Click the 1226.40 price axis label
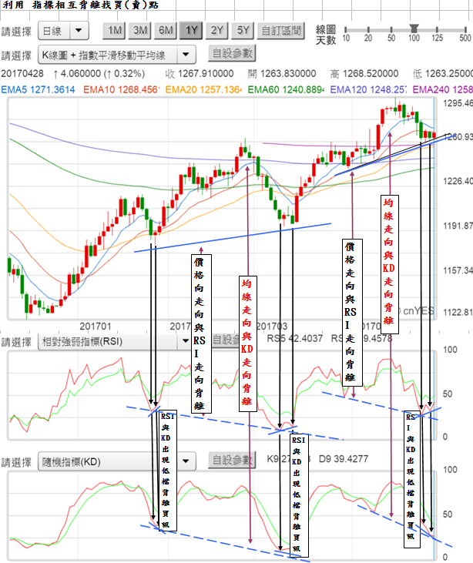 [458, 181]
